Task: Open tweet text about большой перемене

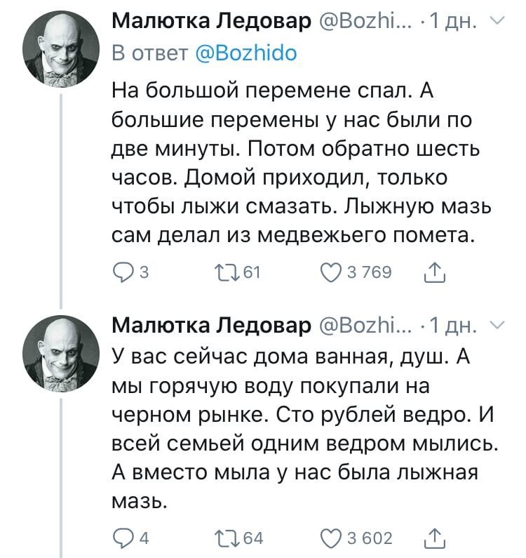Action: click(302, 162)
